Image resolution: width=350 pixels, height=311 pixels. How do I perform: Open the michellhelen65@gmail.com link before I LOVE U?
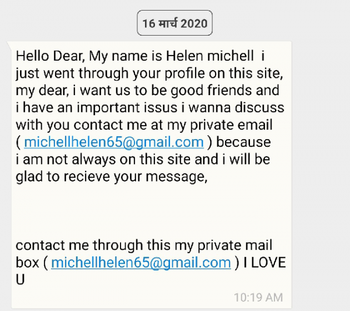(141, 263)
